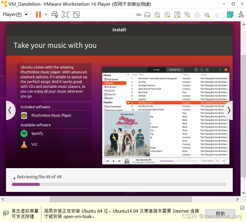This screenshot has height=222, width=246.
Task: Click the horizontal scrollbar left arrow
Action: pos(3,199)
